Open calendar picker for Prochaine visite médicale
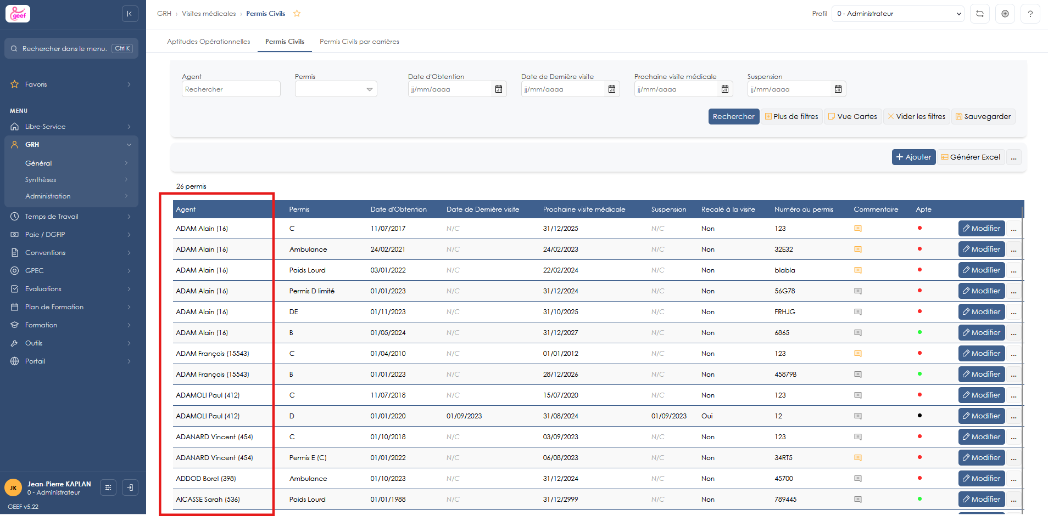1048x516 pixels. [725, 89]
